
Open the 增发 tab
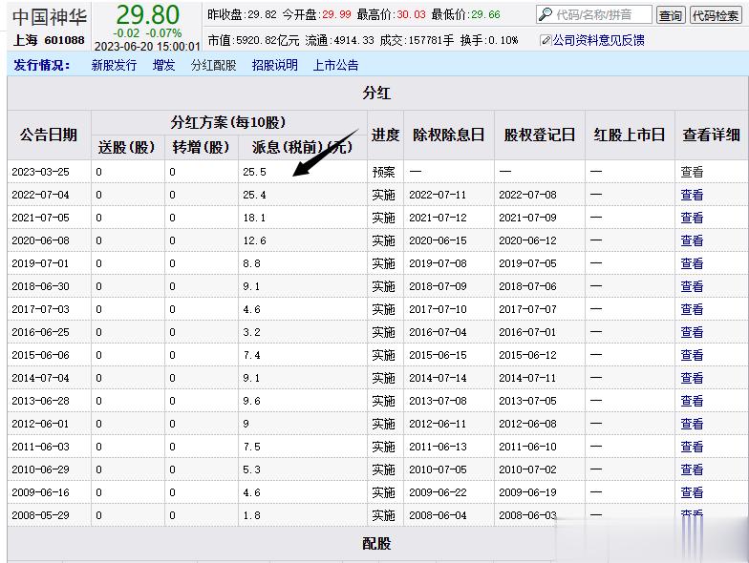point(163,65)
